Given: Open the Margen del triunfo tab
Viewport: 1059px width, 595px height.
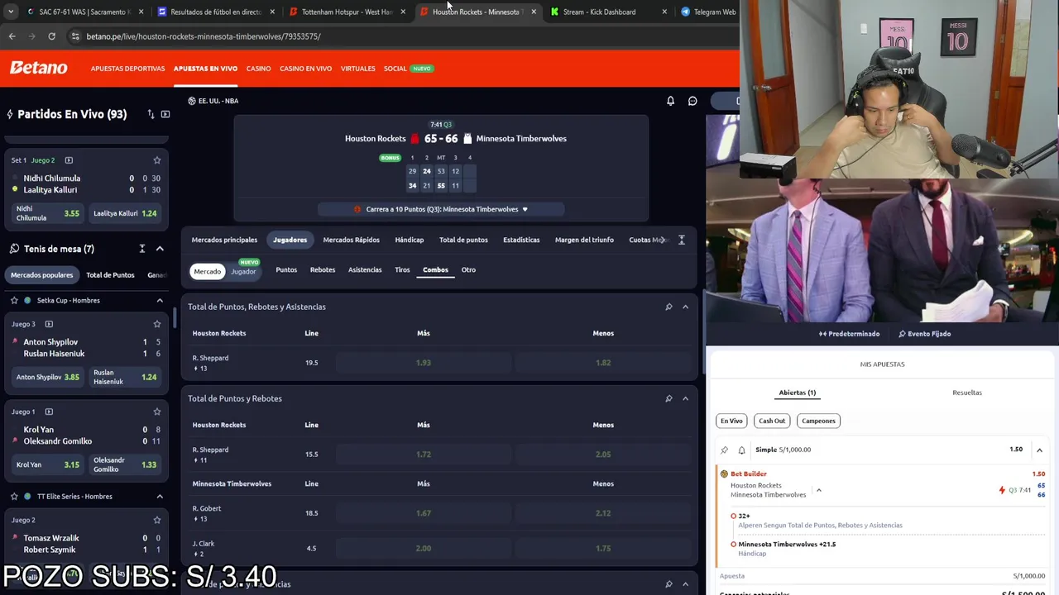Looking at the screenshot, I should click(584, 240).
